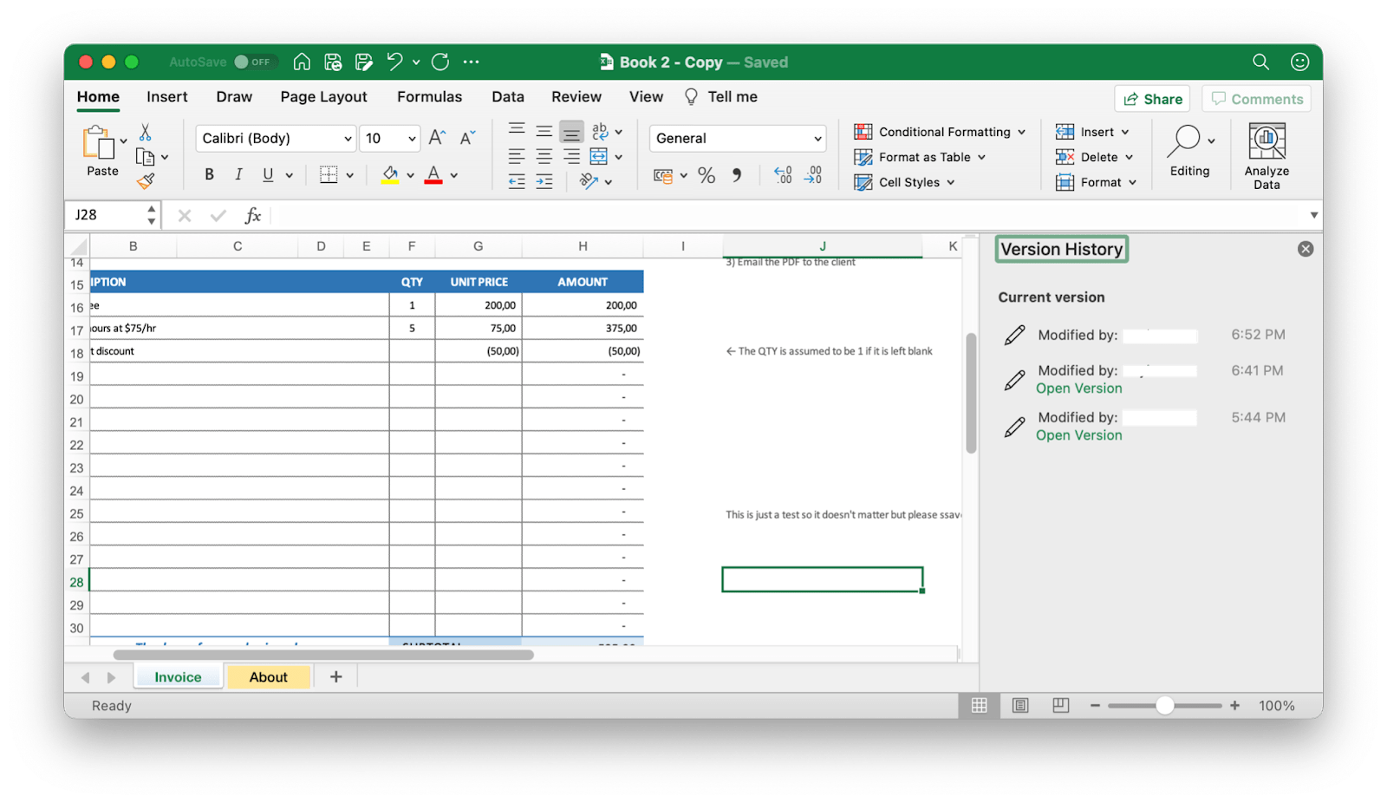Click the Share button
1387x803 pixels.
1152,99
